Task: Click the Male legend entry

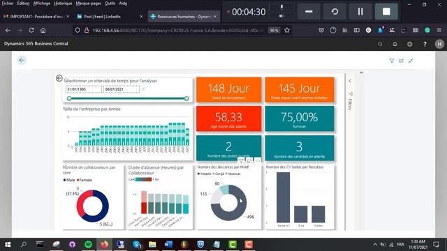Action: point(69,180)
